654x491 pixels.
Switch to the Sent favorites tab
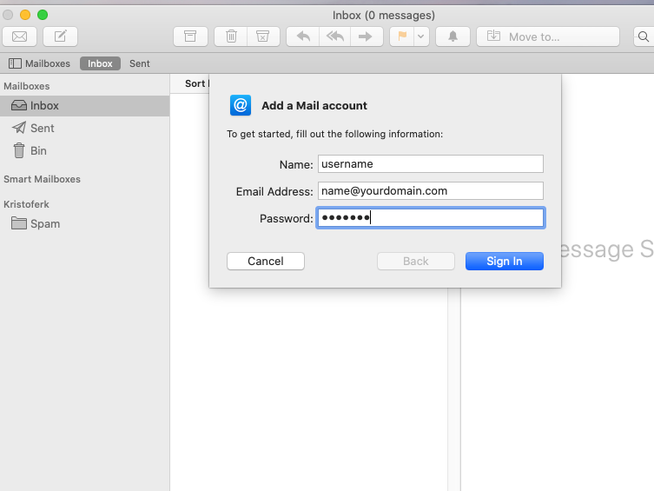140,63
